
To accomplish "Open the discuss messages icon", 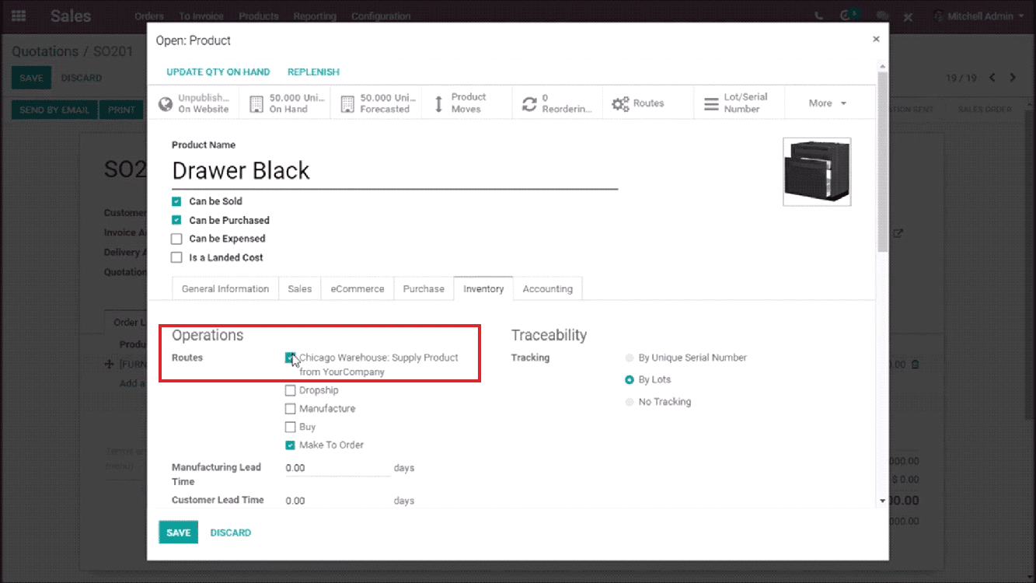I will [881, 16].
